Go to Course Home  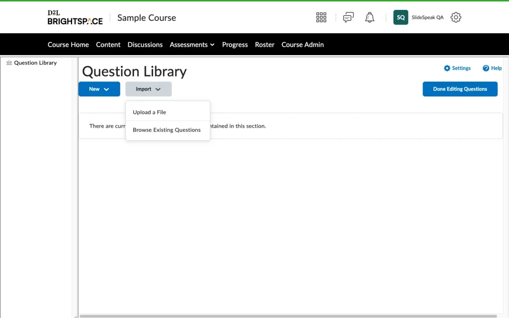68,45
